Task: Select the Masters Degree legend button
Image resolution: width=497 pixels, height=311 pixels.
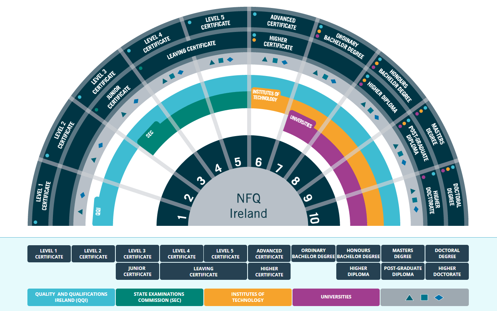Action: tap(403, 254)
